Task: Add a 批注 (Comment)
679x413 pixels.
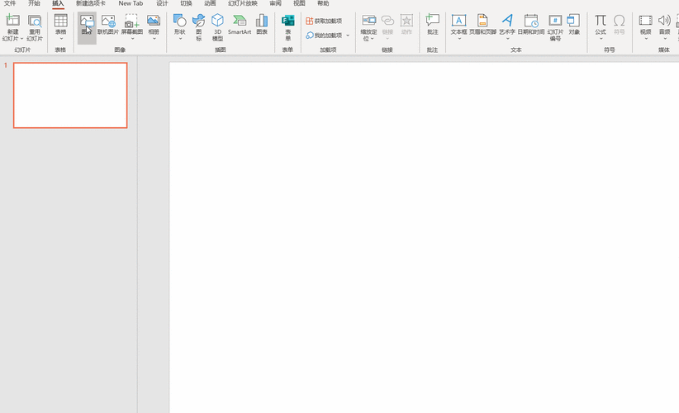Action: [x=432, y=24]
